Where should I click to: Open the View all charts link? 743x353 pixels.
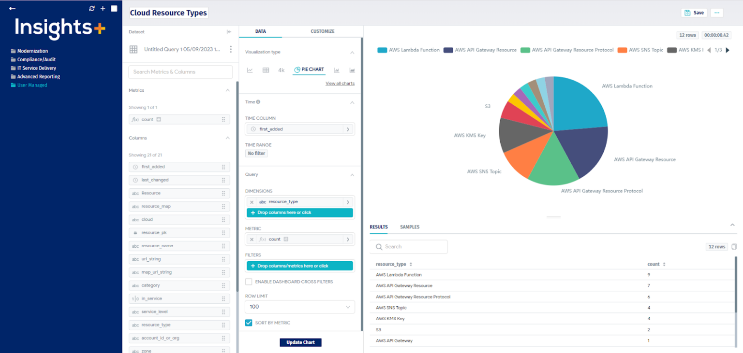[x=340, y=84]
